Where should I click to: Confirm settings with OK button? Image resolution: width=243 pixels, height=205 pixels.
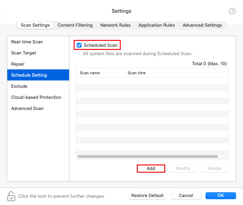coord(221,196)
